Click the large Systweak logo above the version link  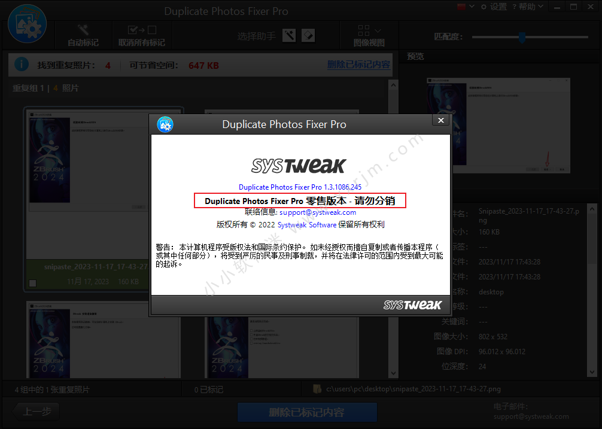[299, 166]
